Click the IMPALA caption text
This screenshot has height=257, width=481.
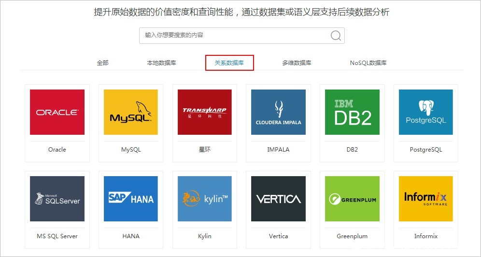pyautogui.click(x=278, y=149)
